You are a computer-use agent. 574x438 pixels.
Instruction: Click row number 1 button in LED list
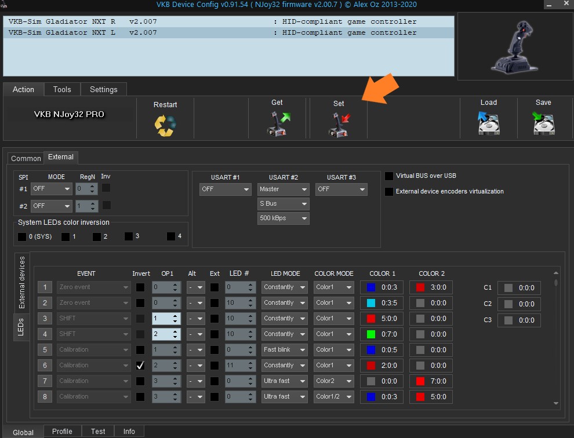(x=45, y=287)
